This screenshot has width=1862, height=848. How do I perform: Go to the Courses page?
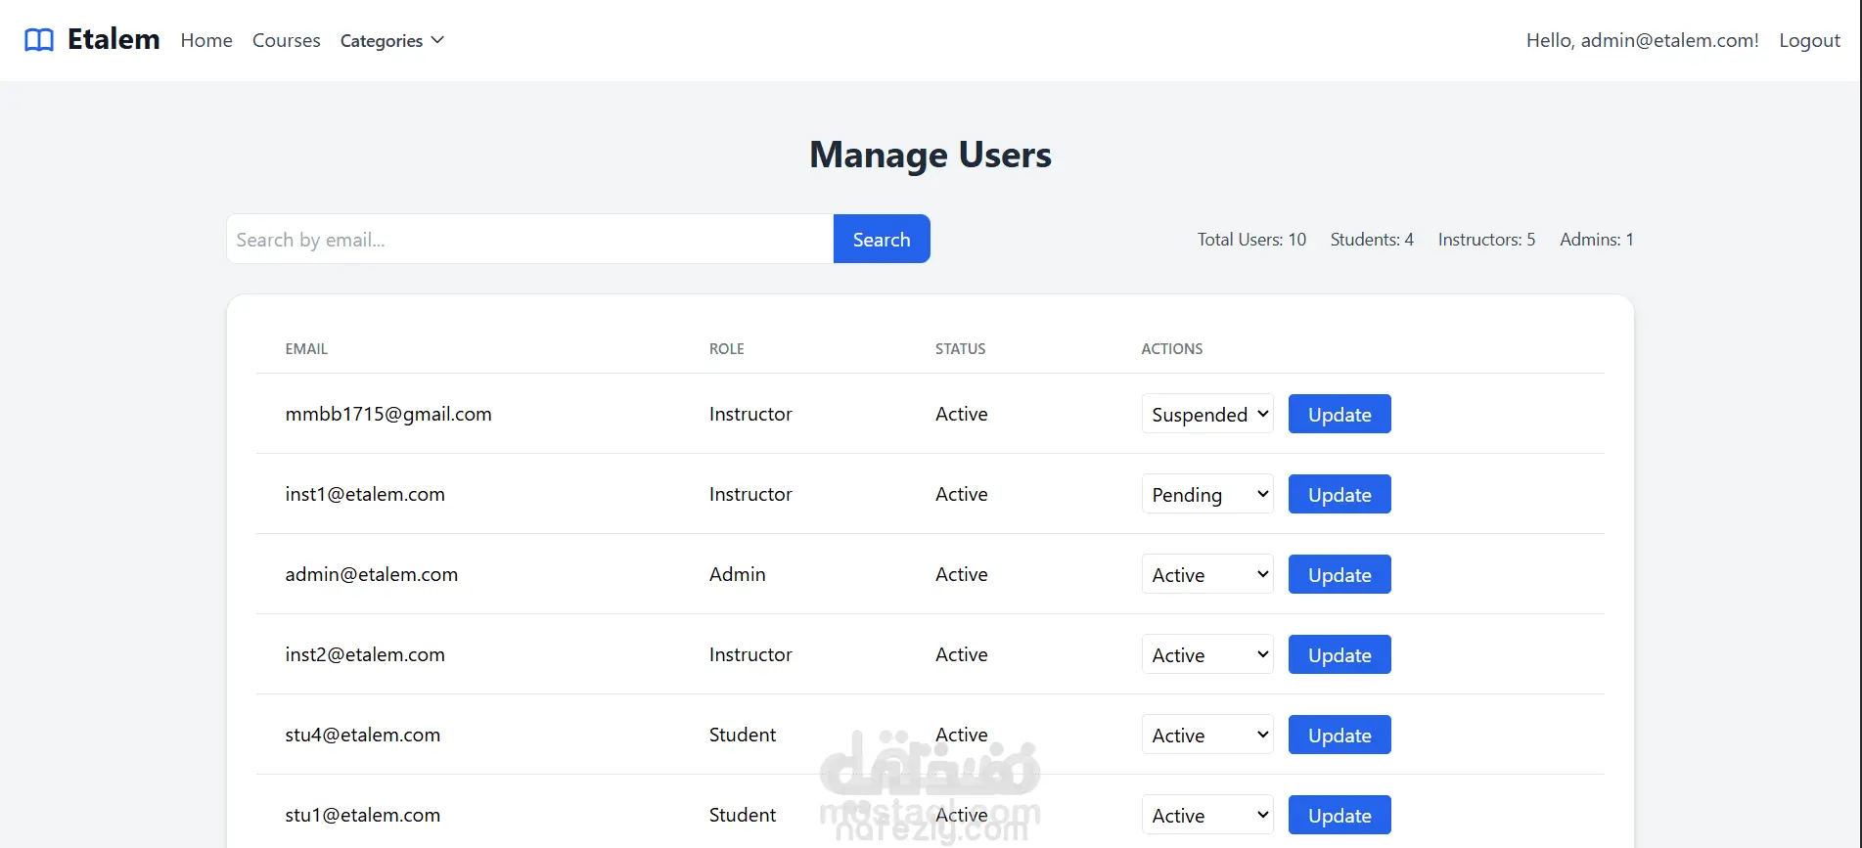click(286, 40)
